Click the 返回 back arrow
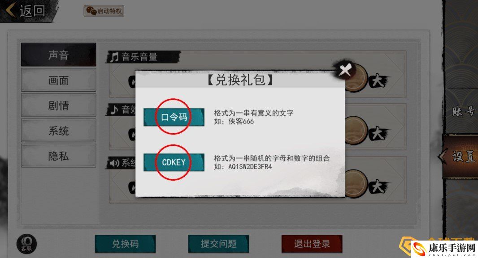The width and height of the screenshot is (478, 258). 26,11
